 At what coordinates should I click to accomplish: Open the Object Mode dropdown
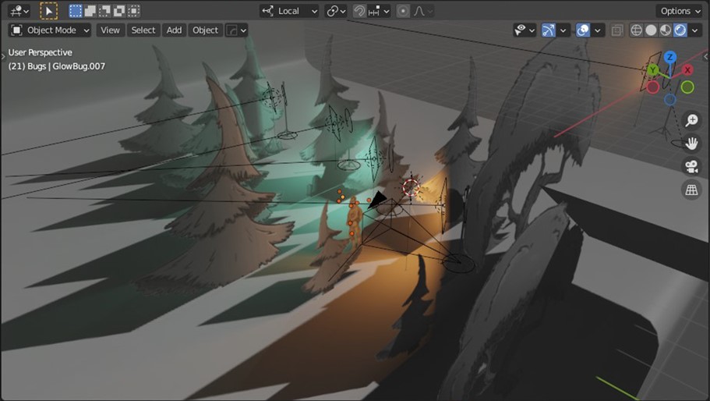pyautogui.click(x=50, y=30)
